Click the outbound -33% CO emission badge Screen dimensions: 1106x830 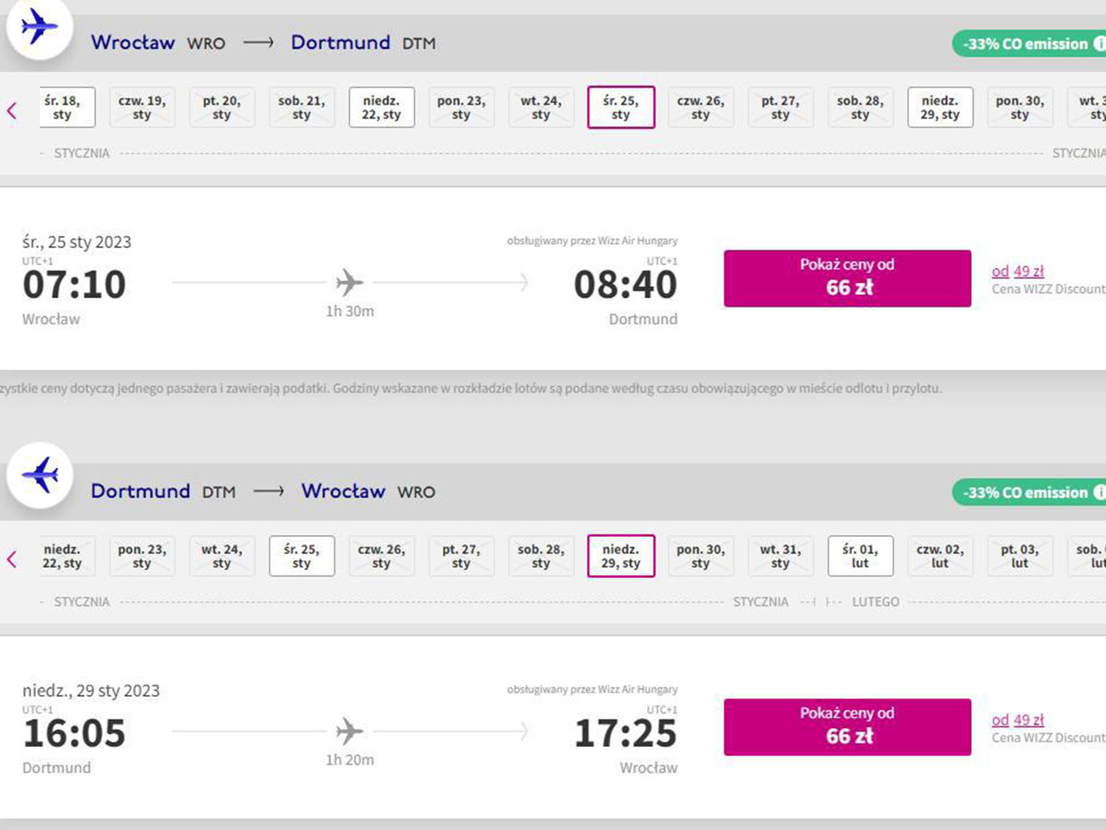[x=1024, y=43]
